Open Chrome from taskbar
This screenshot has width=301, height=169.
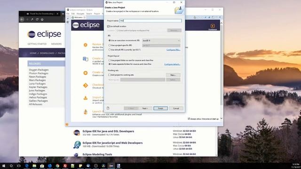57,166
